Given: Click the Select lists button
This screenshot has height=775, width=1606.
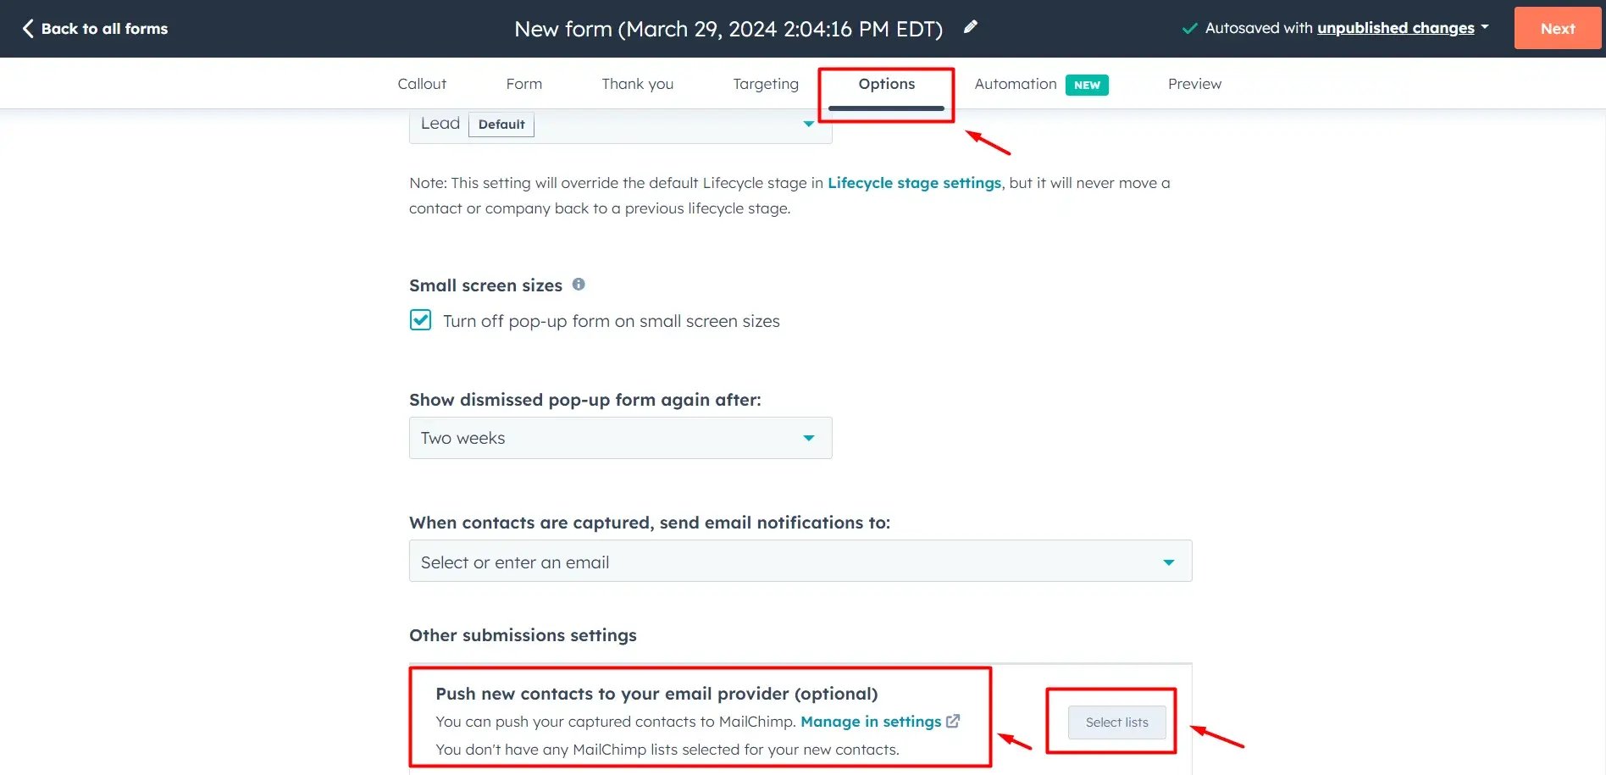Looking at the screenshot, I should [1116, 722].
